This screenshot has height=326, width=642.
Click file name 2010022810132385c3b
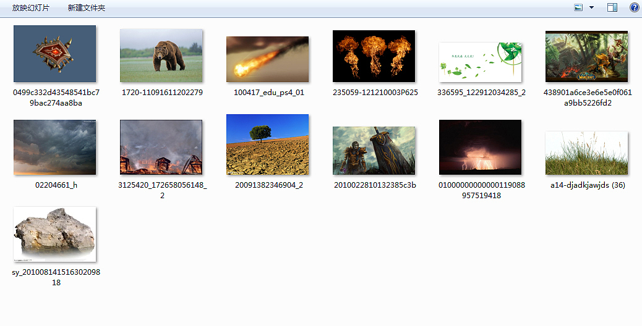[375, 185]
